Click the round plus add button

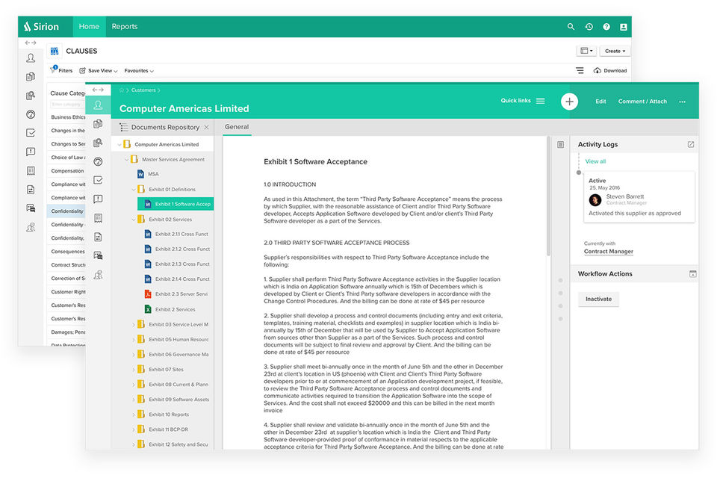click(569, 102)
